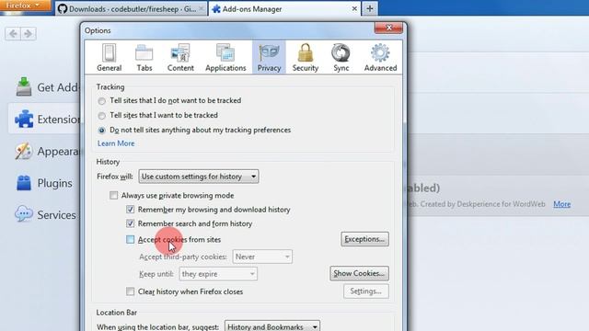Click the browser Back arrow
The height and width of the screenshot is (331, 589).
(13, 34)
